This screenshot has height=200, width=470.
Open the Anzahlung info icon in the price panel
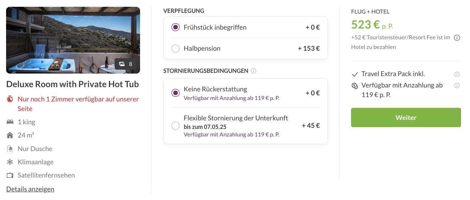(x=457, y=86)
